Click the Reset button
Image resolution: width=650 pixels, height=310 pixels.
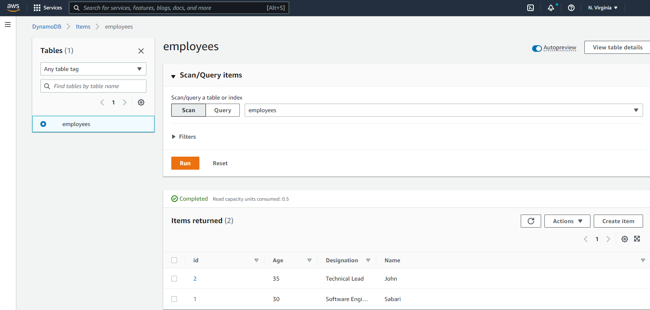[220, 163]
